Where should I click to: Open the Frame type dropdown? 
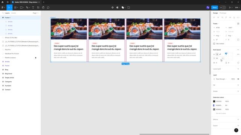point(216,24)
